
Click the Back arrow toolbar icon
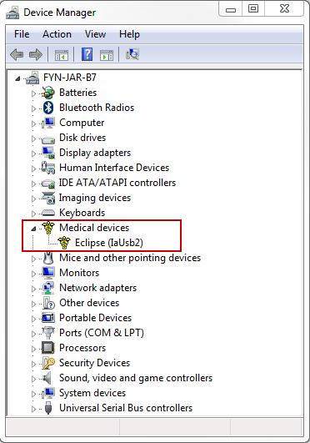click(x=17, y=54)
